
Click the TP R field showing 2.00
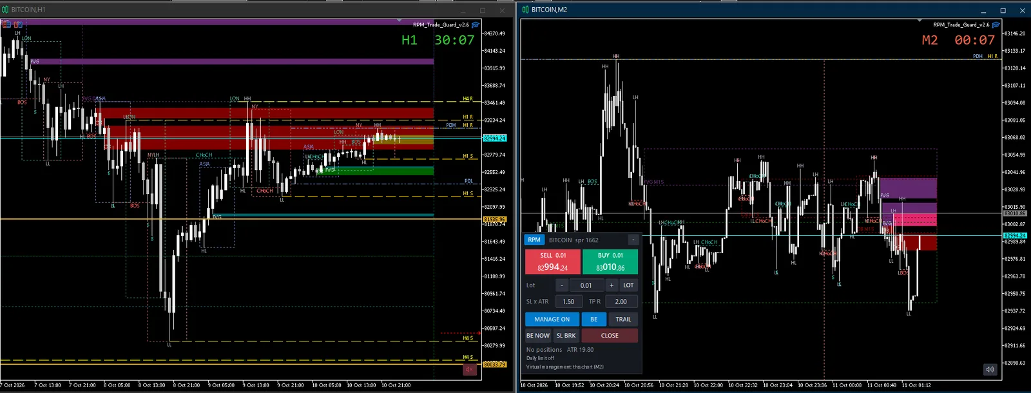coord(621,302)
